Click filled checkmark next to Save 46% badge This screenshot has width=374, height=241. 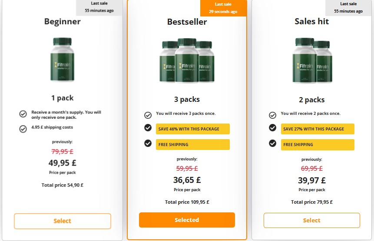click(148, 128)
